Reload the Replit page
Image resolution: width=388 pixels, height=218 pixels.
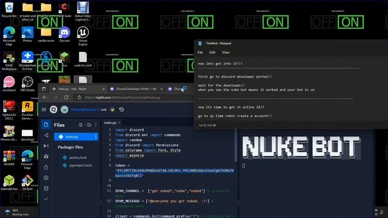(x=66, y=97)
